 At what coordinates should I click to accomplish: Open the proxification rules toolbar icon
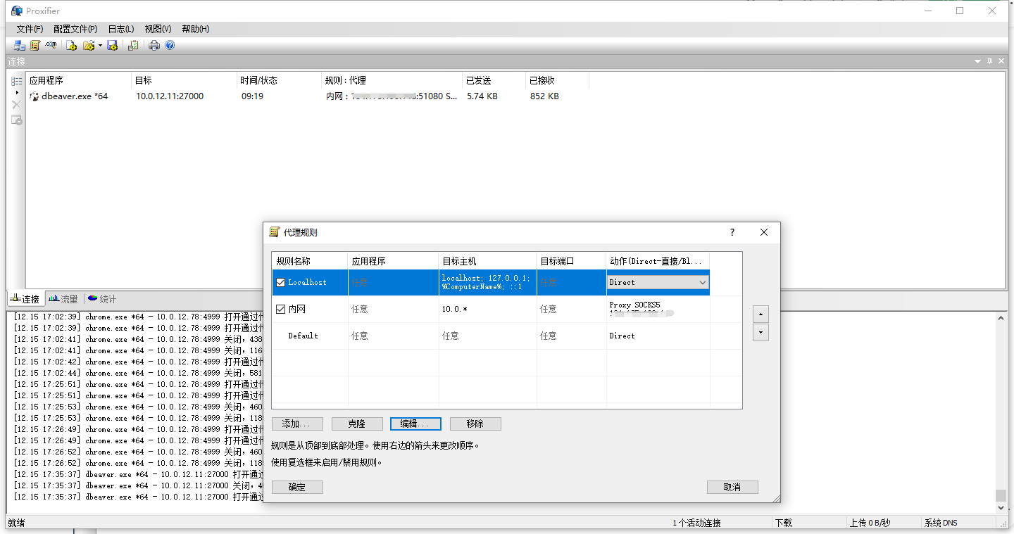tap(35, 45)
